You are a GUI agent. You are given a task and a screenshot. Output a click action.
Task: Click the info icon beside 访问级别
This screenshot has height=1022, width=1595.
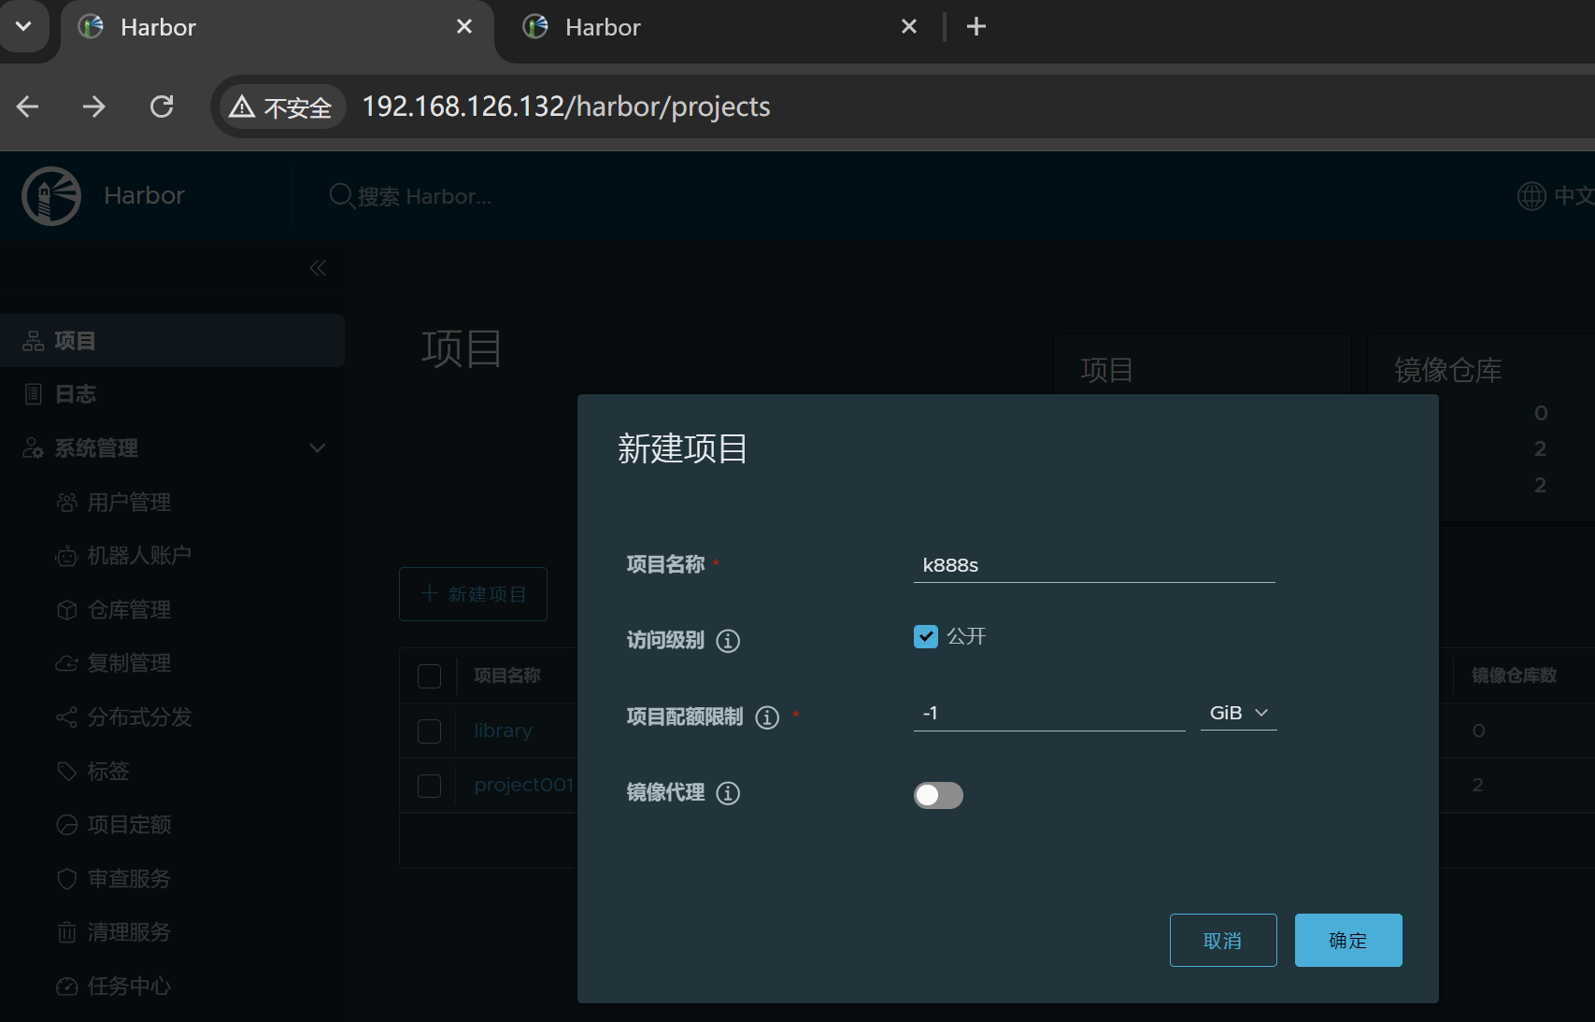[727, 641]
